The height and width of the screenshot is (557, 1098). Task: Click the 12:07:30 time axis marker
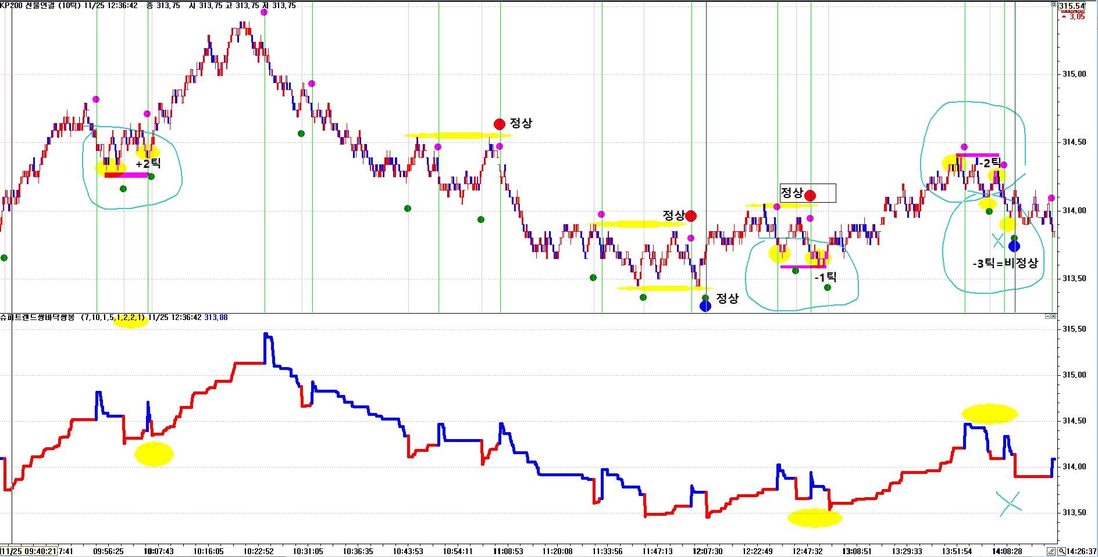click(707, 551)
